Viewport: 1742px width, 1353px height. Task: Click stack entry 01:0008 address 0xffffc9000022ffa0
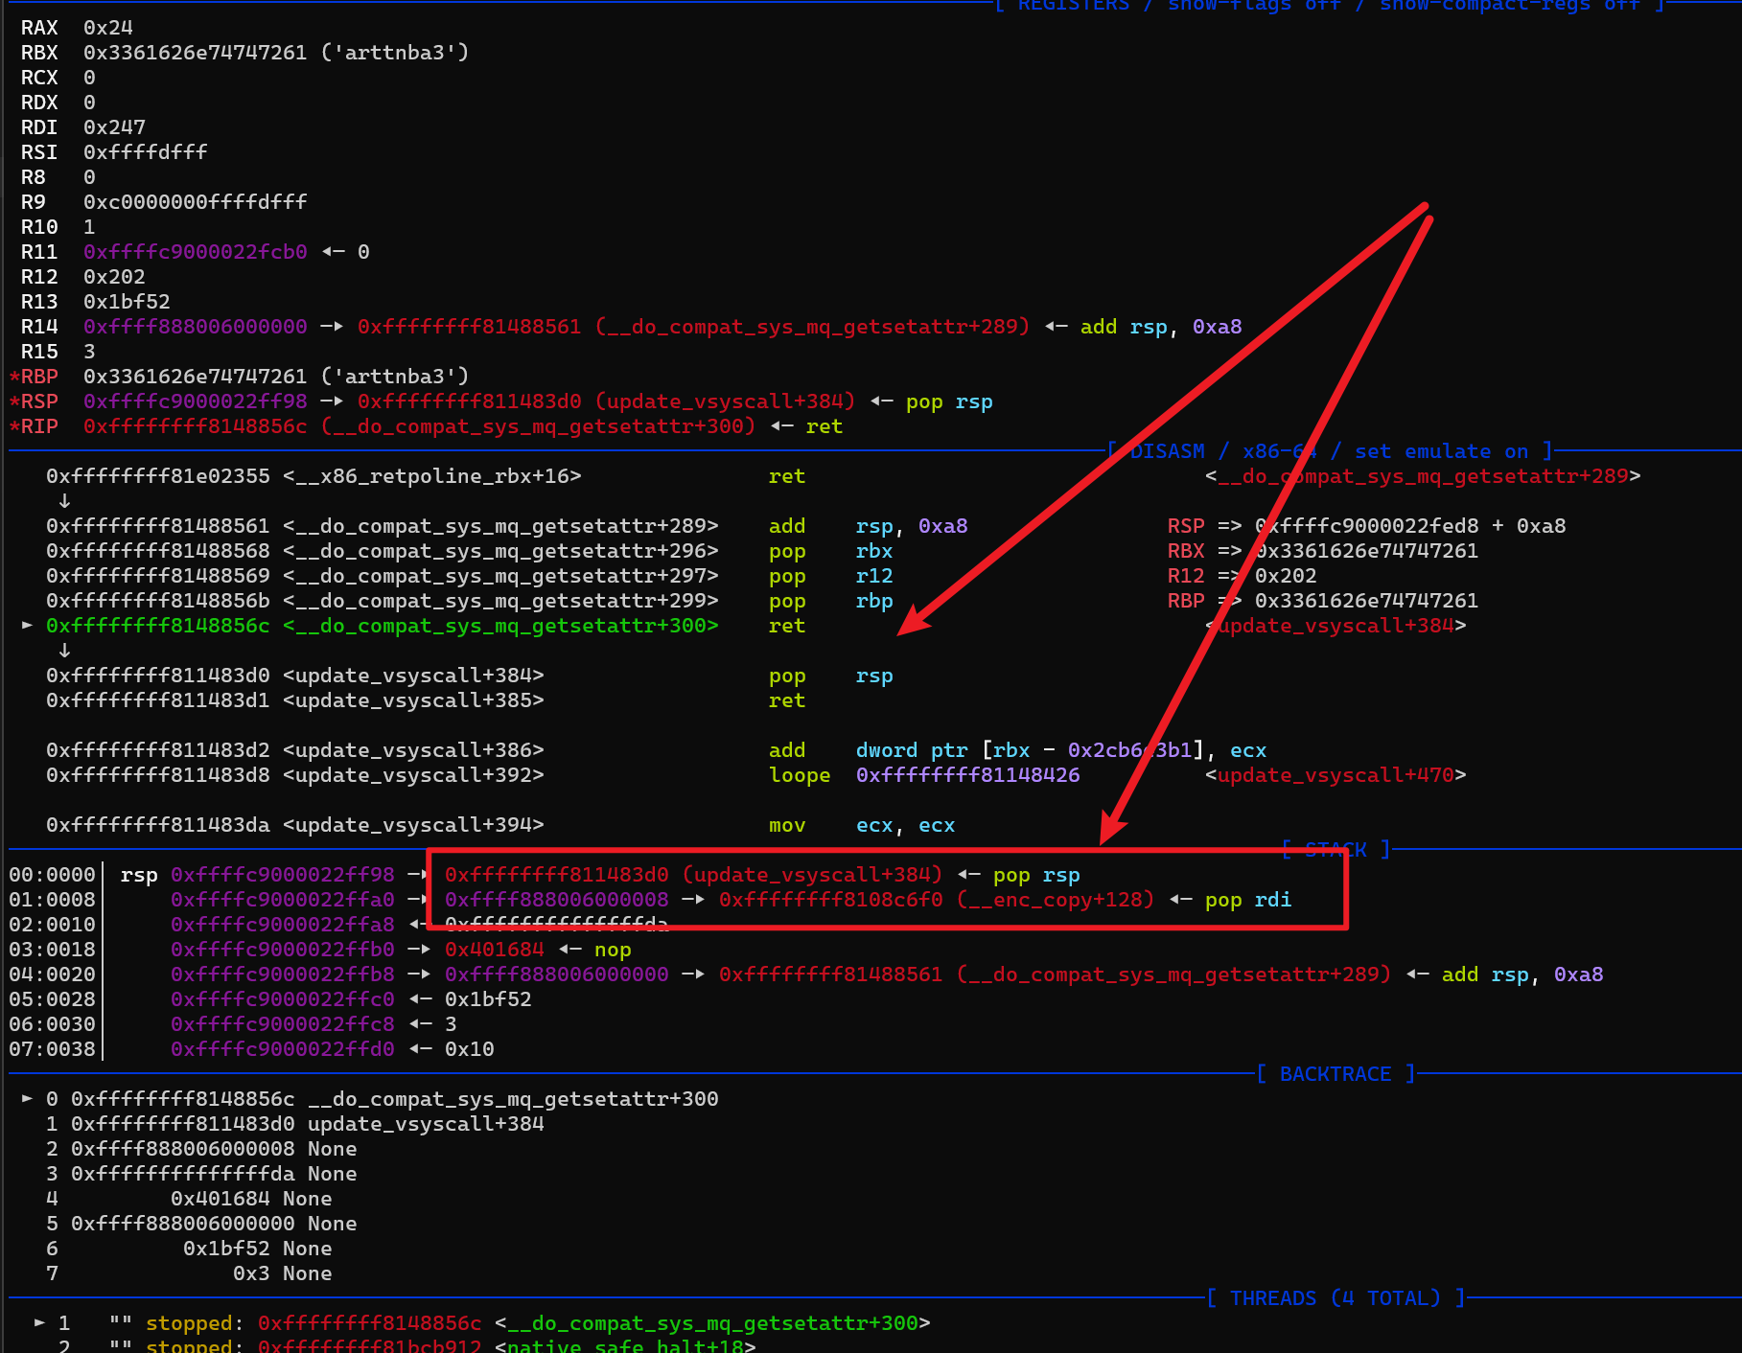tap(282, 900)
